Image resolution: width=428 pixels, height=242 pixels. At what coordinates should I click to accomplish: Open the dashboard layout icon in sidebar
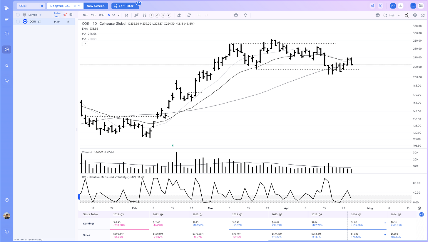point(6,33)
